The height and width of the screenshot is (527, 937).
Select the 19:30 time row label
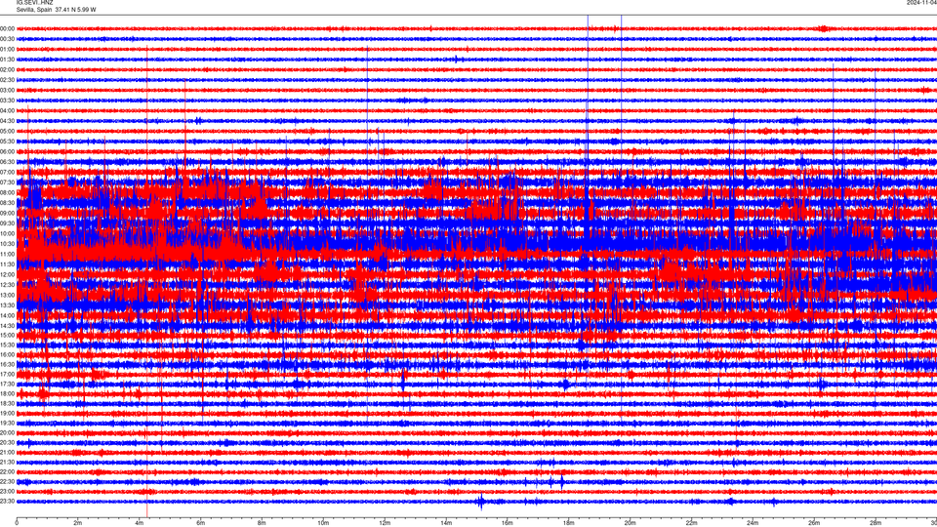coord(7,423)
